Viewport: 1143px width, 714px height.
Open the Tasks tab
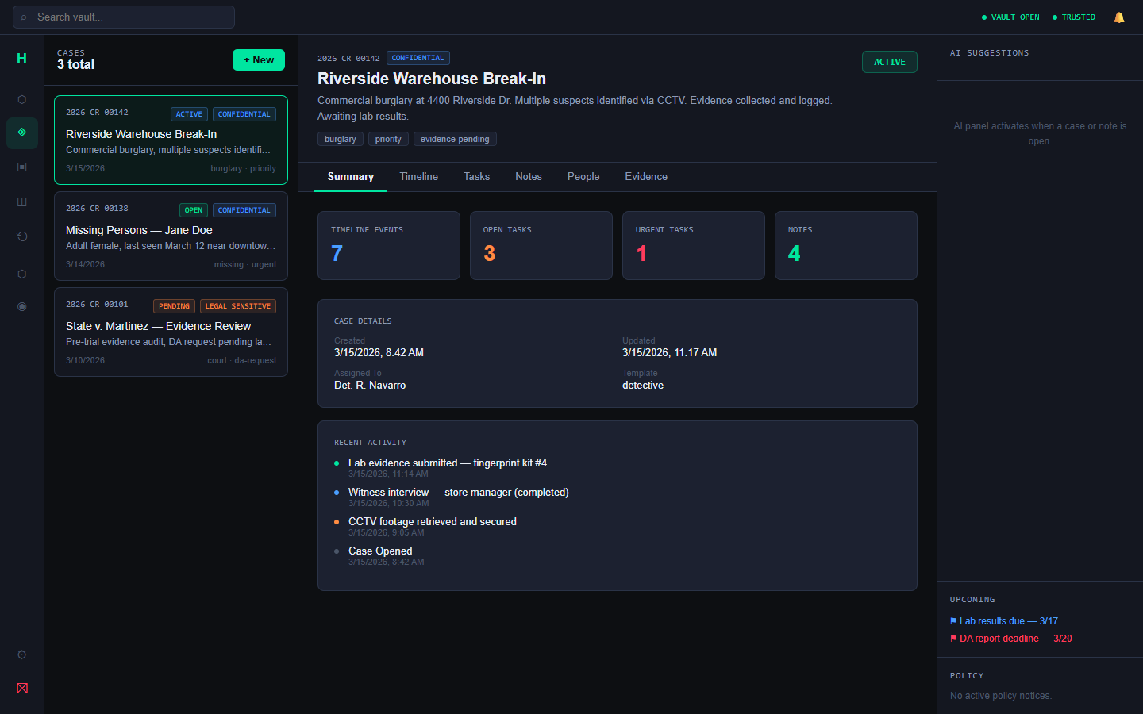[476, 177]
